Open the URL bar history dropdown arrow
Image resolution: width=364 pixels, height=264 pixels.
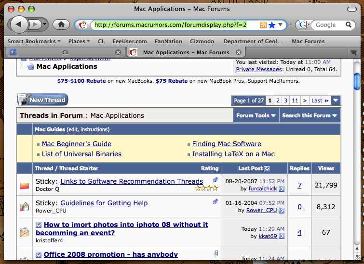pos(281,25)
